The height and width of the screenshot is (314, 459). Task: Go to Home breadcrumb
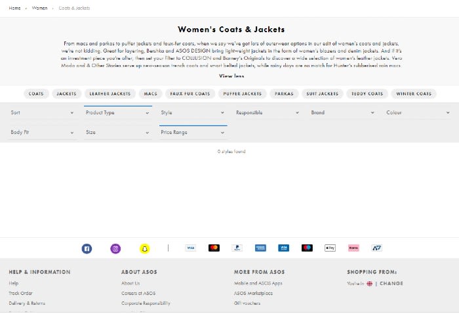tap(14, 8)
